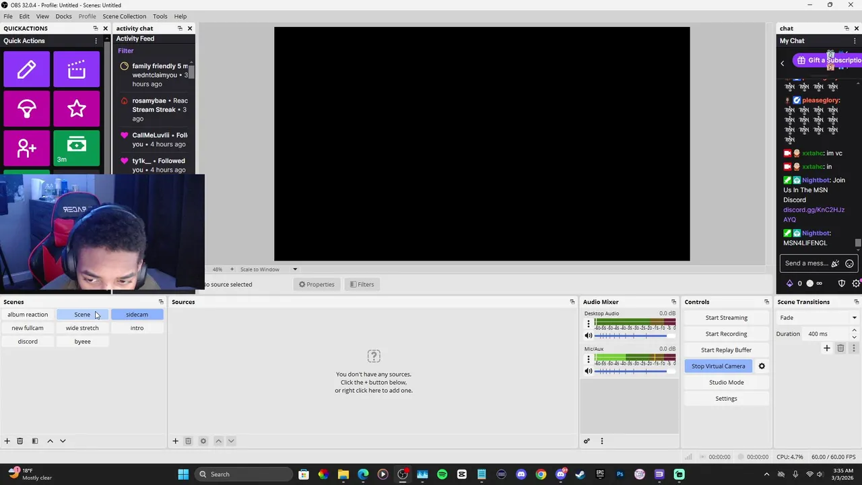This screenshot has width=862, height=485.
Task: Open Spotify from the Windows taskbar
Action: [442, 474]
